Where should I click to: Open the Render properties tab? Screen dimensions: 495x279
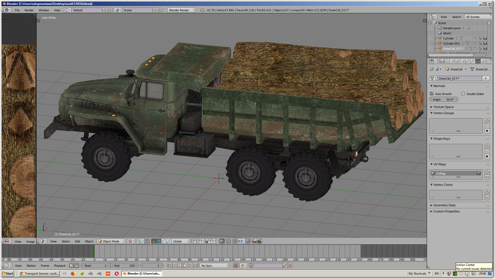pos(442,61)
